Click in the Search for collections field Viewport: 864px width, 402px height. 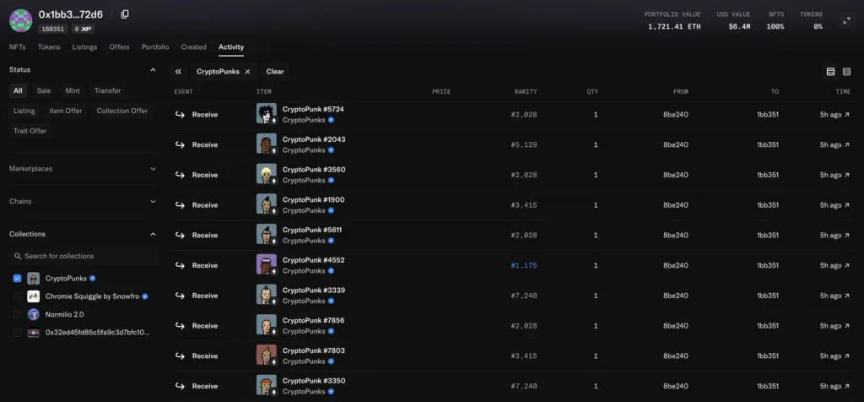(84, 257)
